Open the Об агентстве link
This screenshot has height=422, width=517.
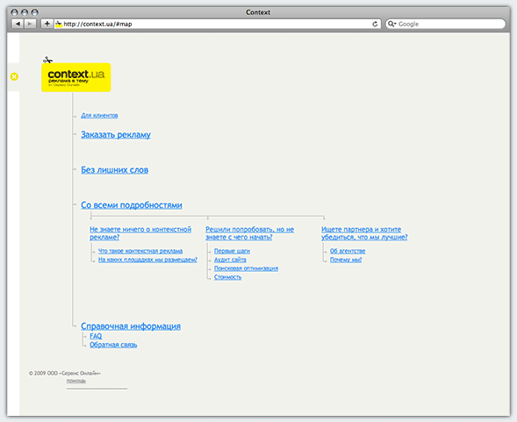[x=348, y=251]
